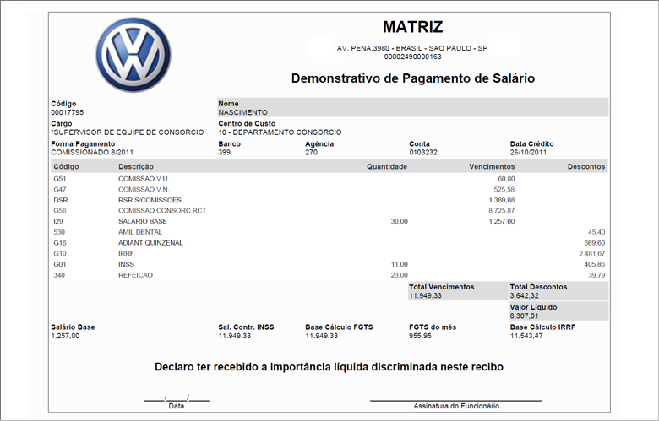Click the discount 39,79
The image size is (659, 421).
(596, 275)
